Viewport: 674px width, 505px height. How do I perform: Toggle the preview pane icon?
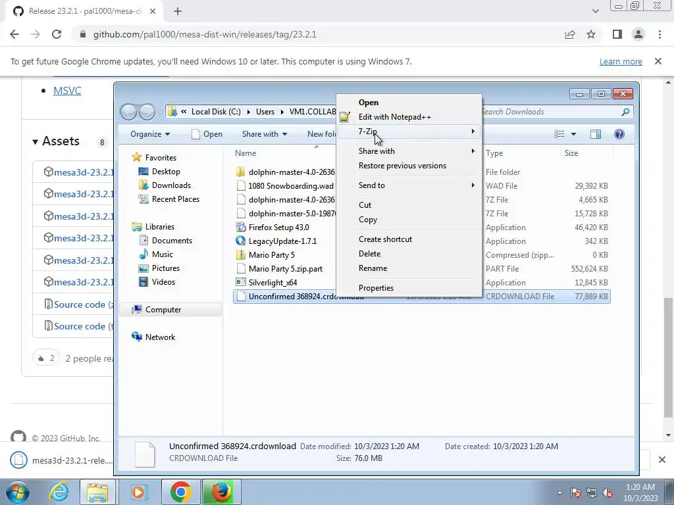click(595, 134)
